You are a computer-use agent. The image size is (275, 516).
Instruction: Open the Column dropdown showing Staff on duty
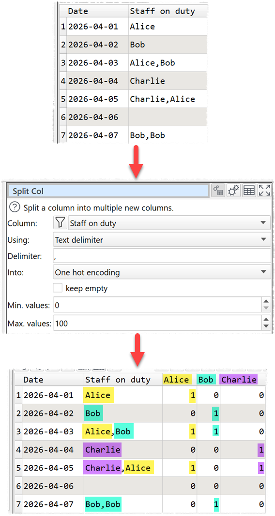pyautogui.click(x=169, y=223)
